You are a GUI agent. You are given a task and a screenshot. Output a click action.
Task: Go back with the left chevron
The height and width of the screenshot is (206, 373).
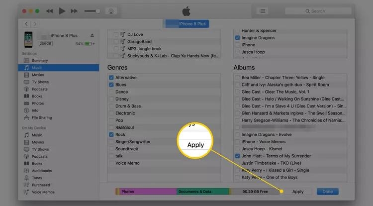[26, 24]
